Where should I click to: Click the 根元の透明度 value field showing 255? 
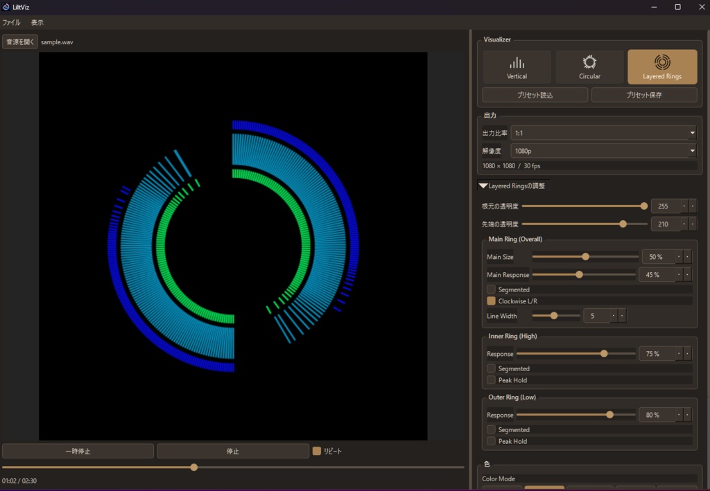pyautogui.click(x=666, y=206)
